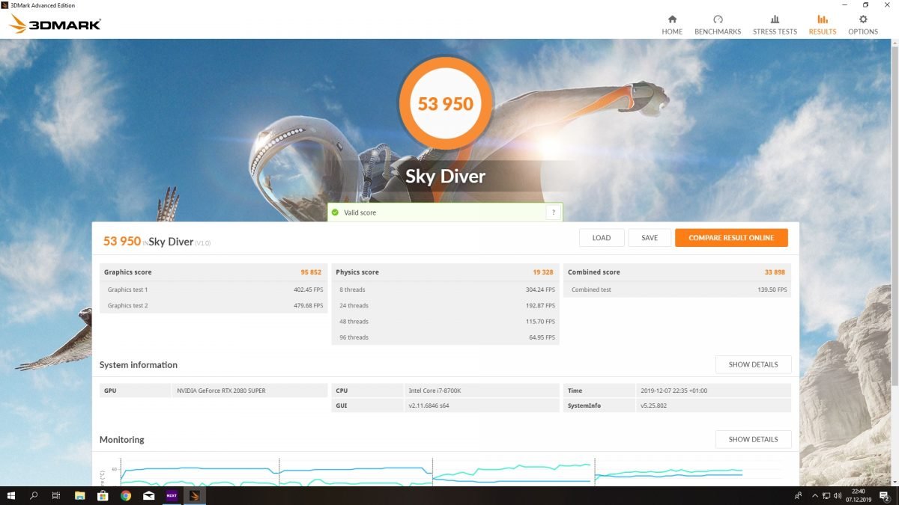This screenshot has width=899, height=505.
Task: Select the 96 threads row
Action: (446, 337)
